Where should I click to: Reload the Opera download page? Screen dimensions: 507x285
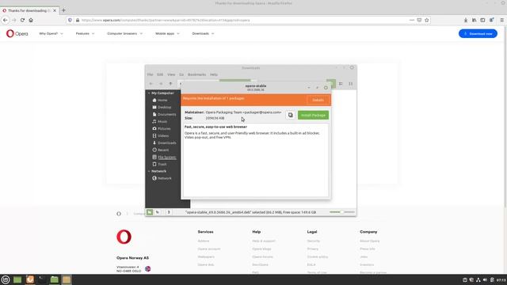pos(22,20)
